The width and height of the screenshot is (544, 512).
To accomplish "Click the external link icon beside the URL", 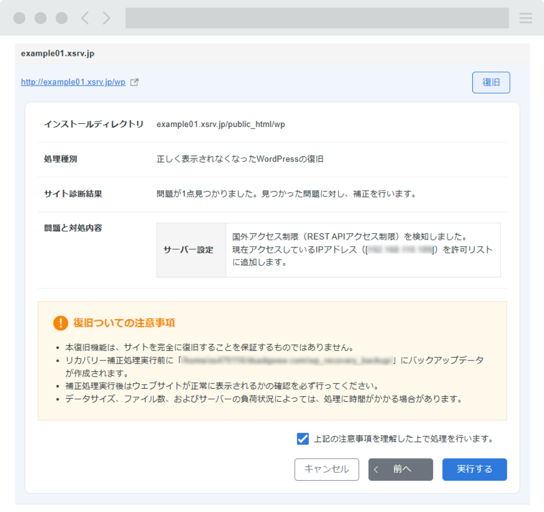I will [x=134, y=82].
